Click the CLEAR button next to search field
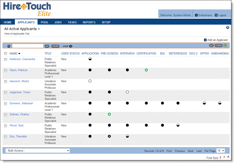 [55, 46]
